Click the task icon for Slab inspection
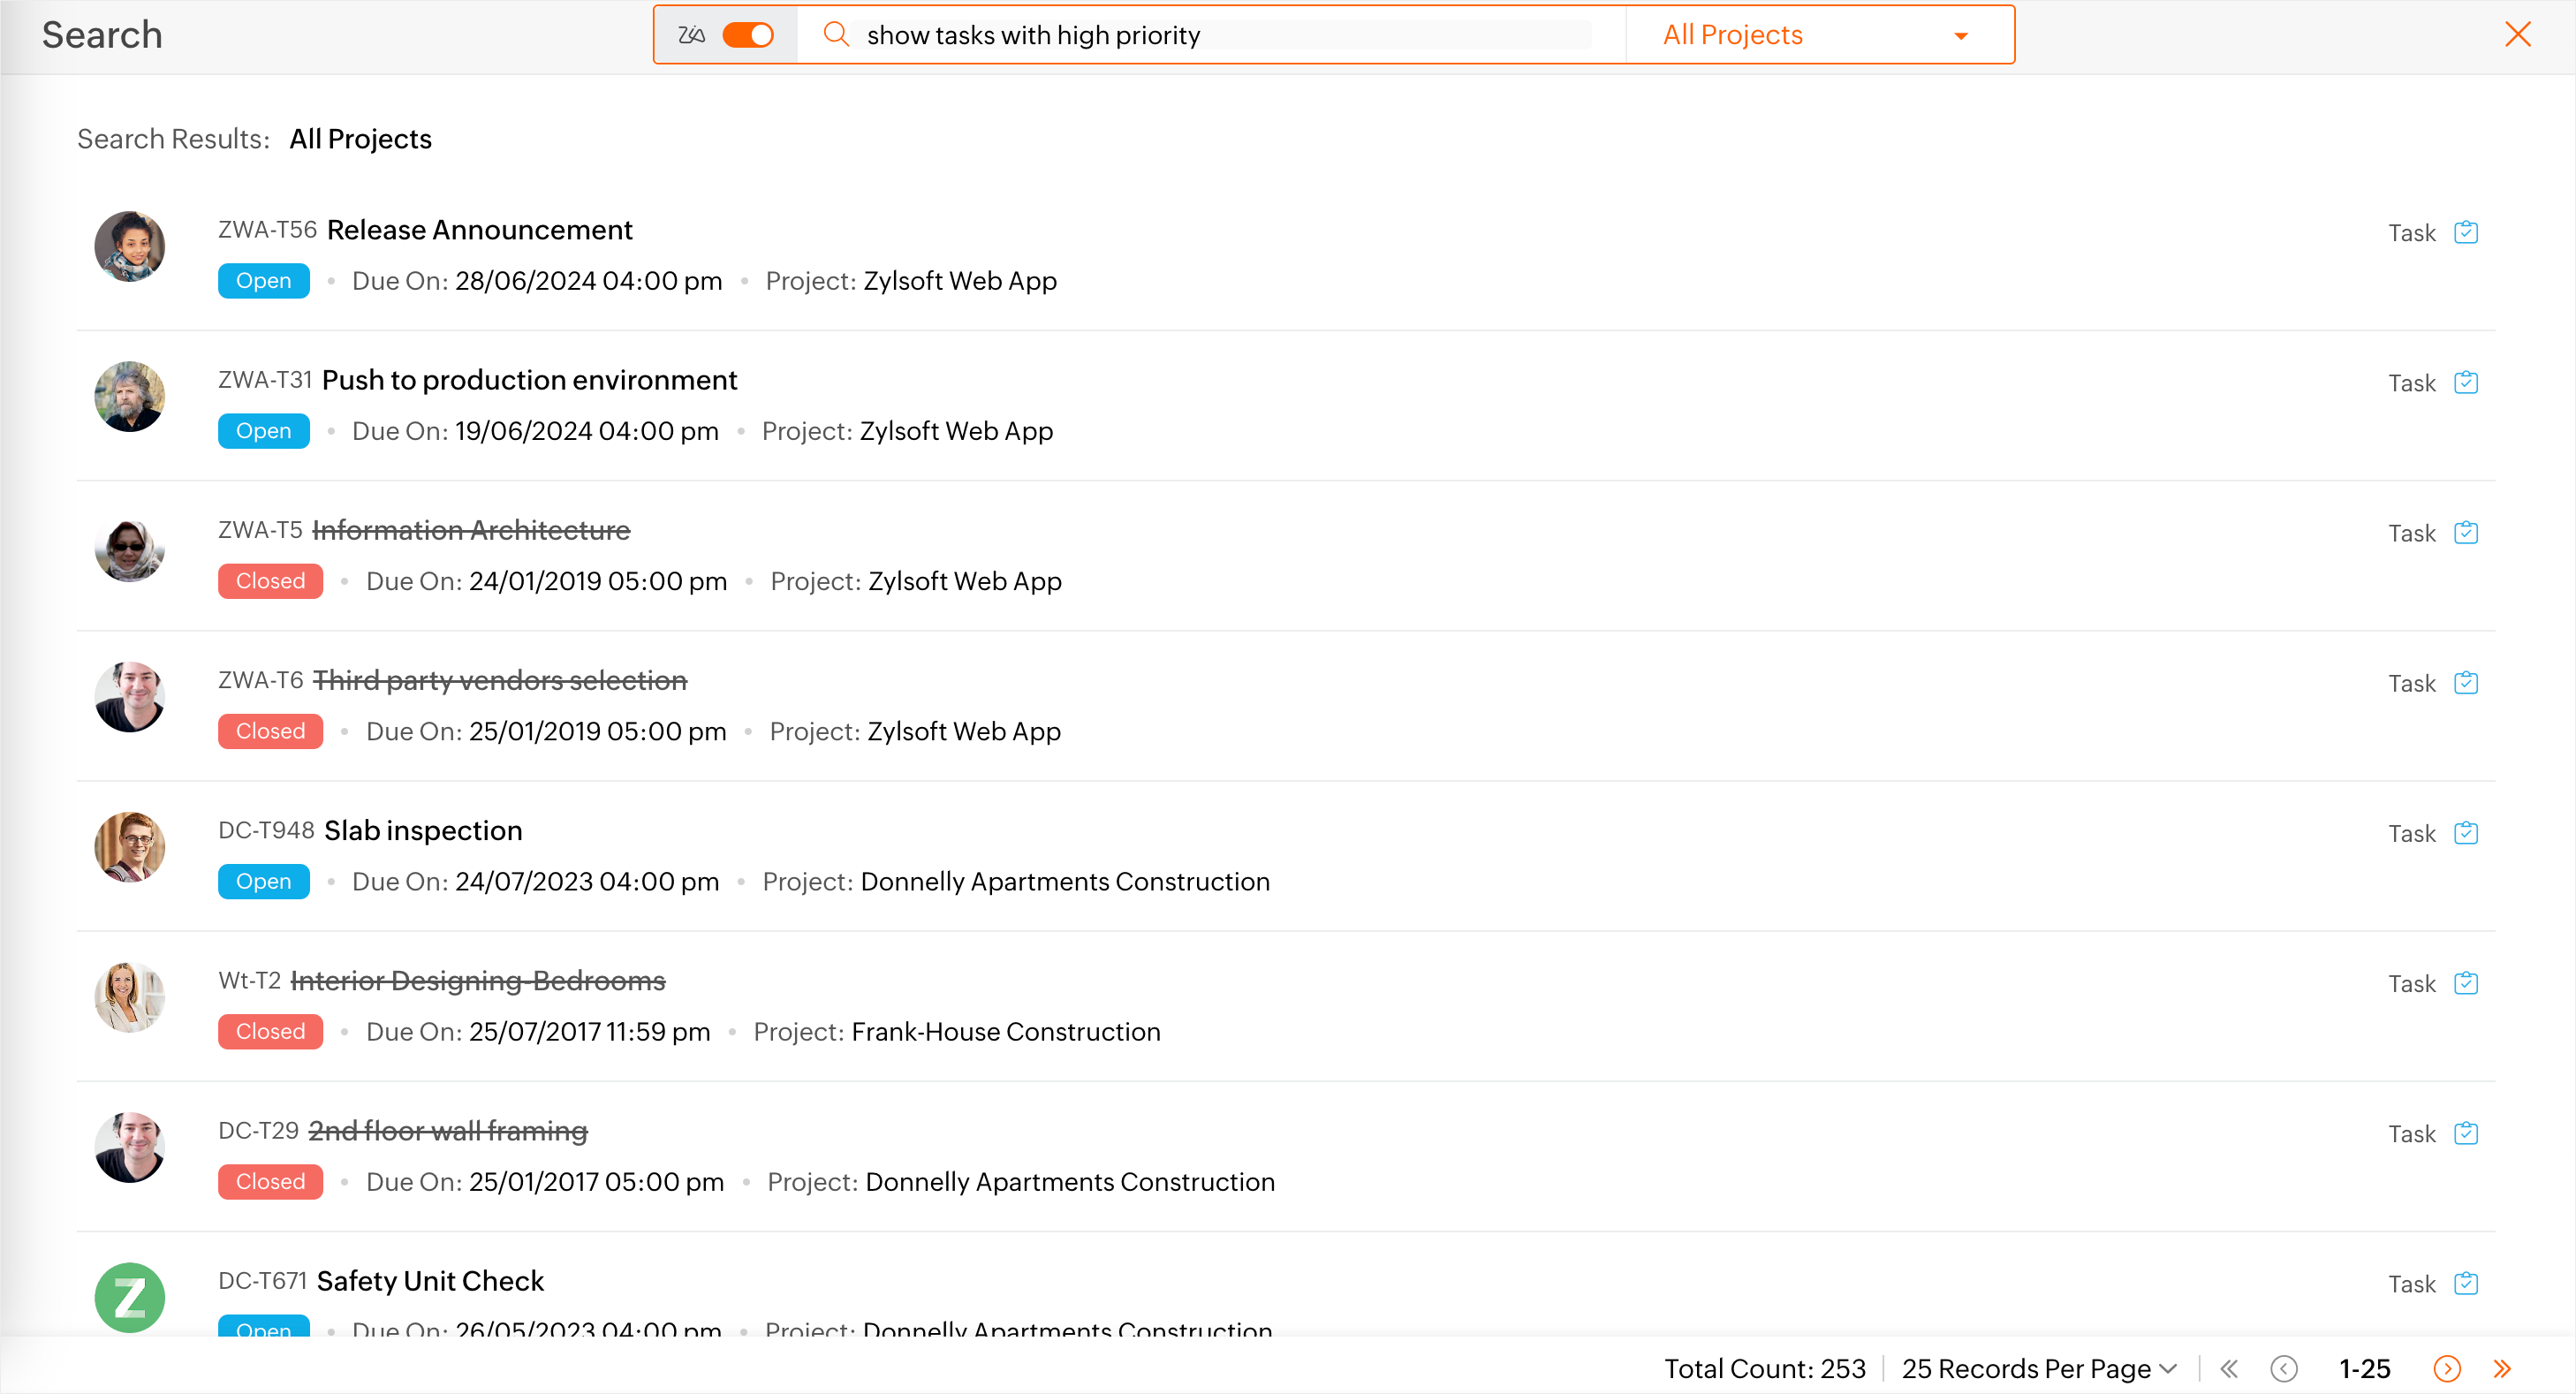2576x1394 pixels. point(2466,833)
